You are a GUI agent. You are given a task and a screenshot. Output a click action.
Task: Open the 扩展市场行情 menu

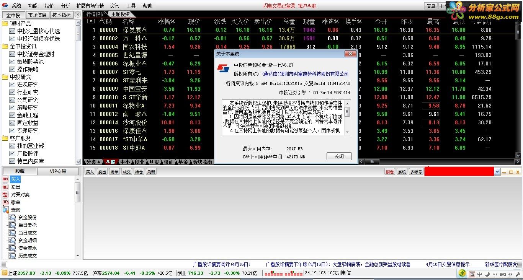(x=90, y=6)
